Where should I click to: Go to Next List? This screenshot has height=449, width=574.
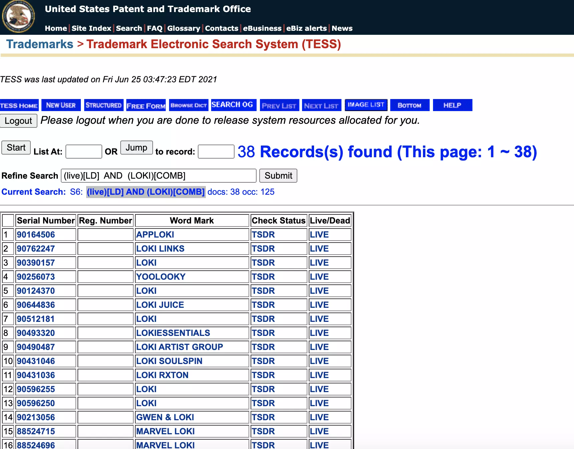pyautogui.click(x=321, y=105)
